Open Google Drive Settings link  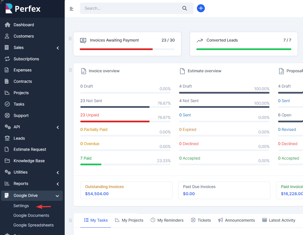point(21,206)
